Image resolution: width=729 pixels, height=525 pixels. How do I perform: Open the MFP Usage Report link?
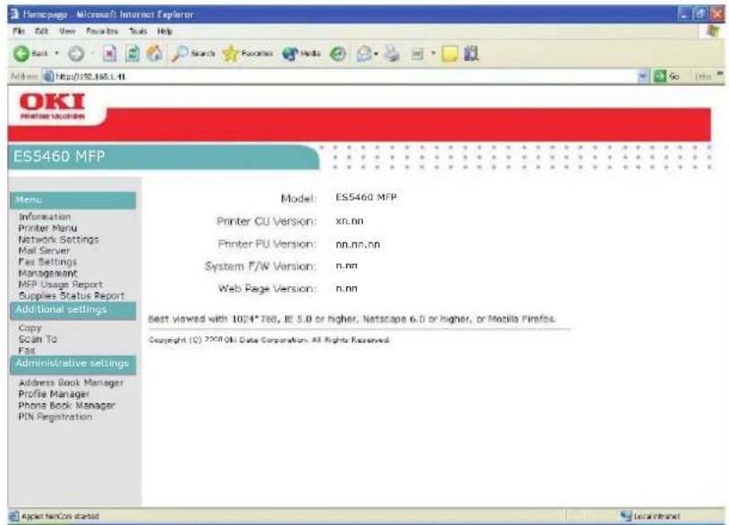(x=61, y=284)
